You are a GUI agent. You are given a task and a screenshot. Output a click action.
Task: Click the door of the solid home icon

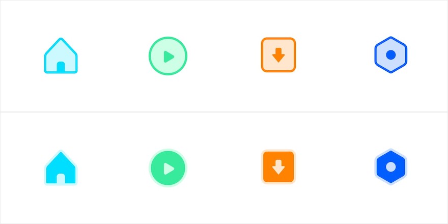(61, 179)
